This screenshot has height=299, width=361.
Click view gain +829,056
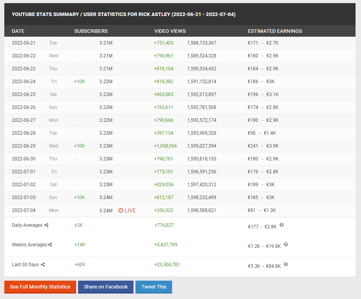coord(164,185)
